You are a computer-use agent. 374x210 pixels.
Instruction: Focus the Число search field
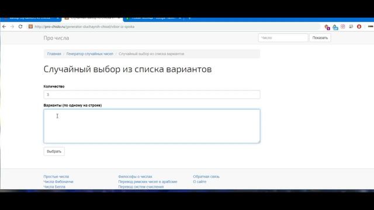[x=283, y=38]
